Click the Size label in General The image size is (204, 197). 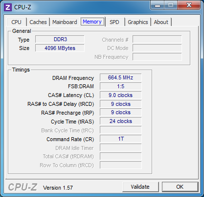24,48
